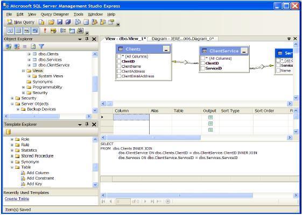The image size is (302, 215).
Task: Open the Tools menu
Action: (x=79, y=14)
